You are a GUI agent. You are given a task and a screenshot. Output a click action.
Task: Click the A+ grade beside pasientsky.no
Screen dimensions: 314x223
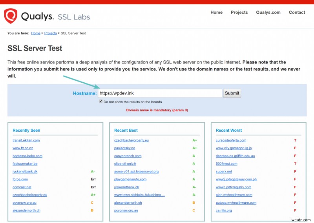pyautogui.click(x=195, y=148)
